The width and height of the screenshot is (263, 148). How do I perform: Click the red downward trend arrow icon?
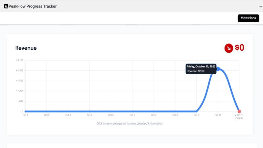click(228, 48)
